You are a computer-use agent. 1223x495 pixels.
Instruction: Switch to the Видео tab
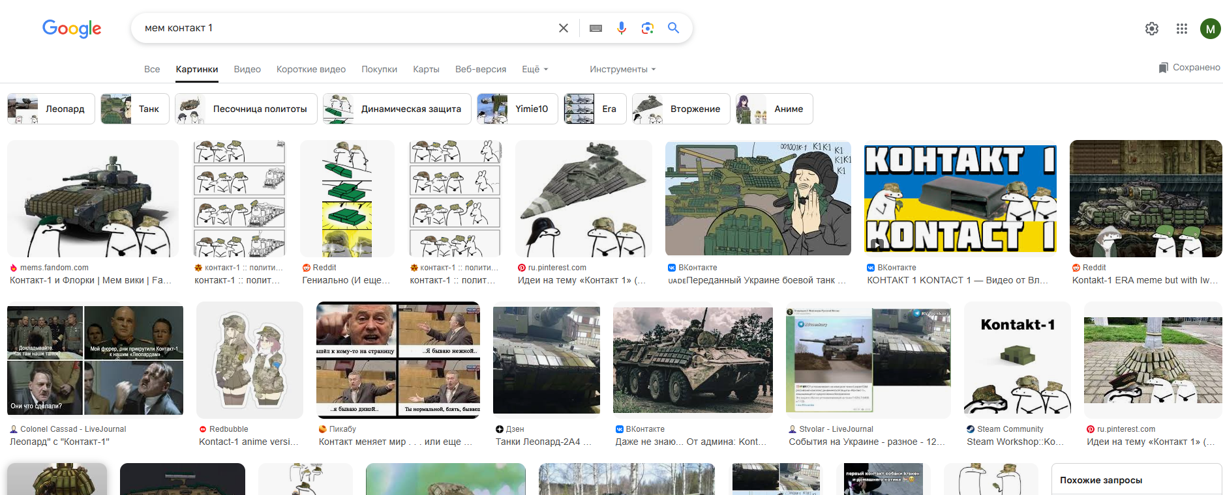click(x=247, y=69)
